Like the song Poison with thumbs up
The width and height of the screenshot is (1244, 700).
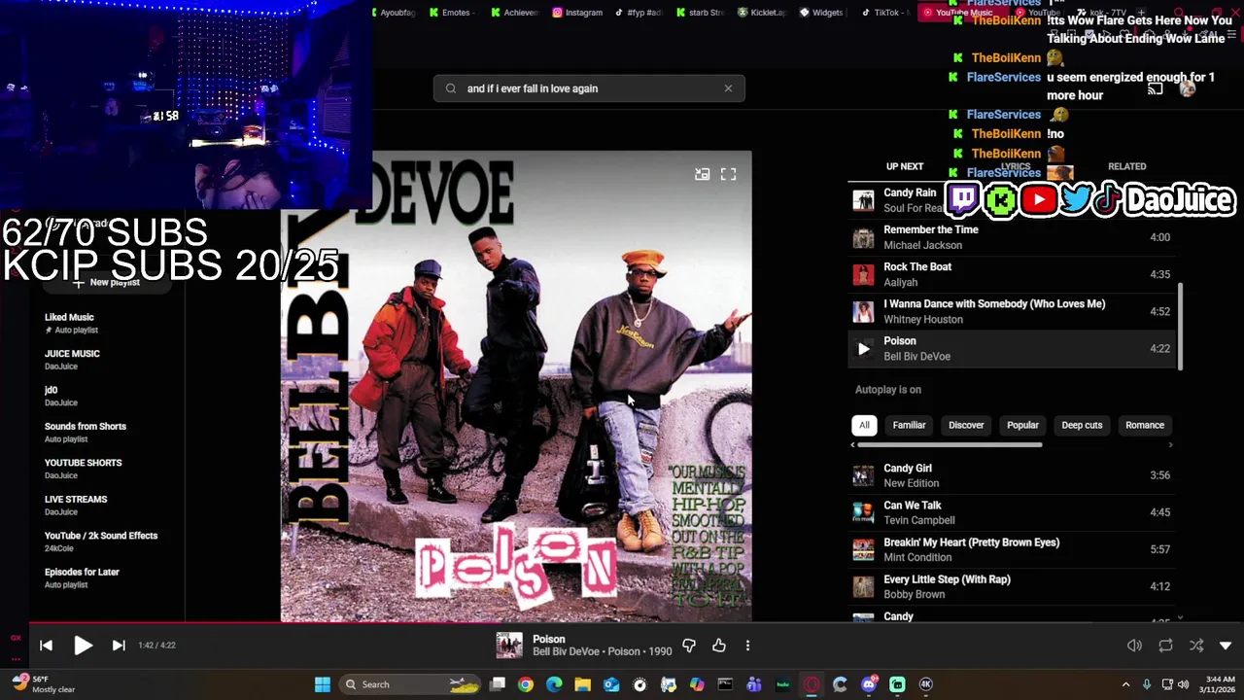[x=719, y=646]
